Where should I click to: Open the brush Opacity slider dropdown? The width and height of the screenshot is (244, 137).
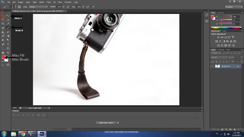pyautogui.click(x=64, y=7)
